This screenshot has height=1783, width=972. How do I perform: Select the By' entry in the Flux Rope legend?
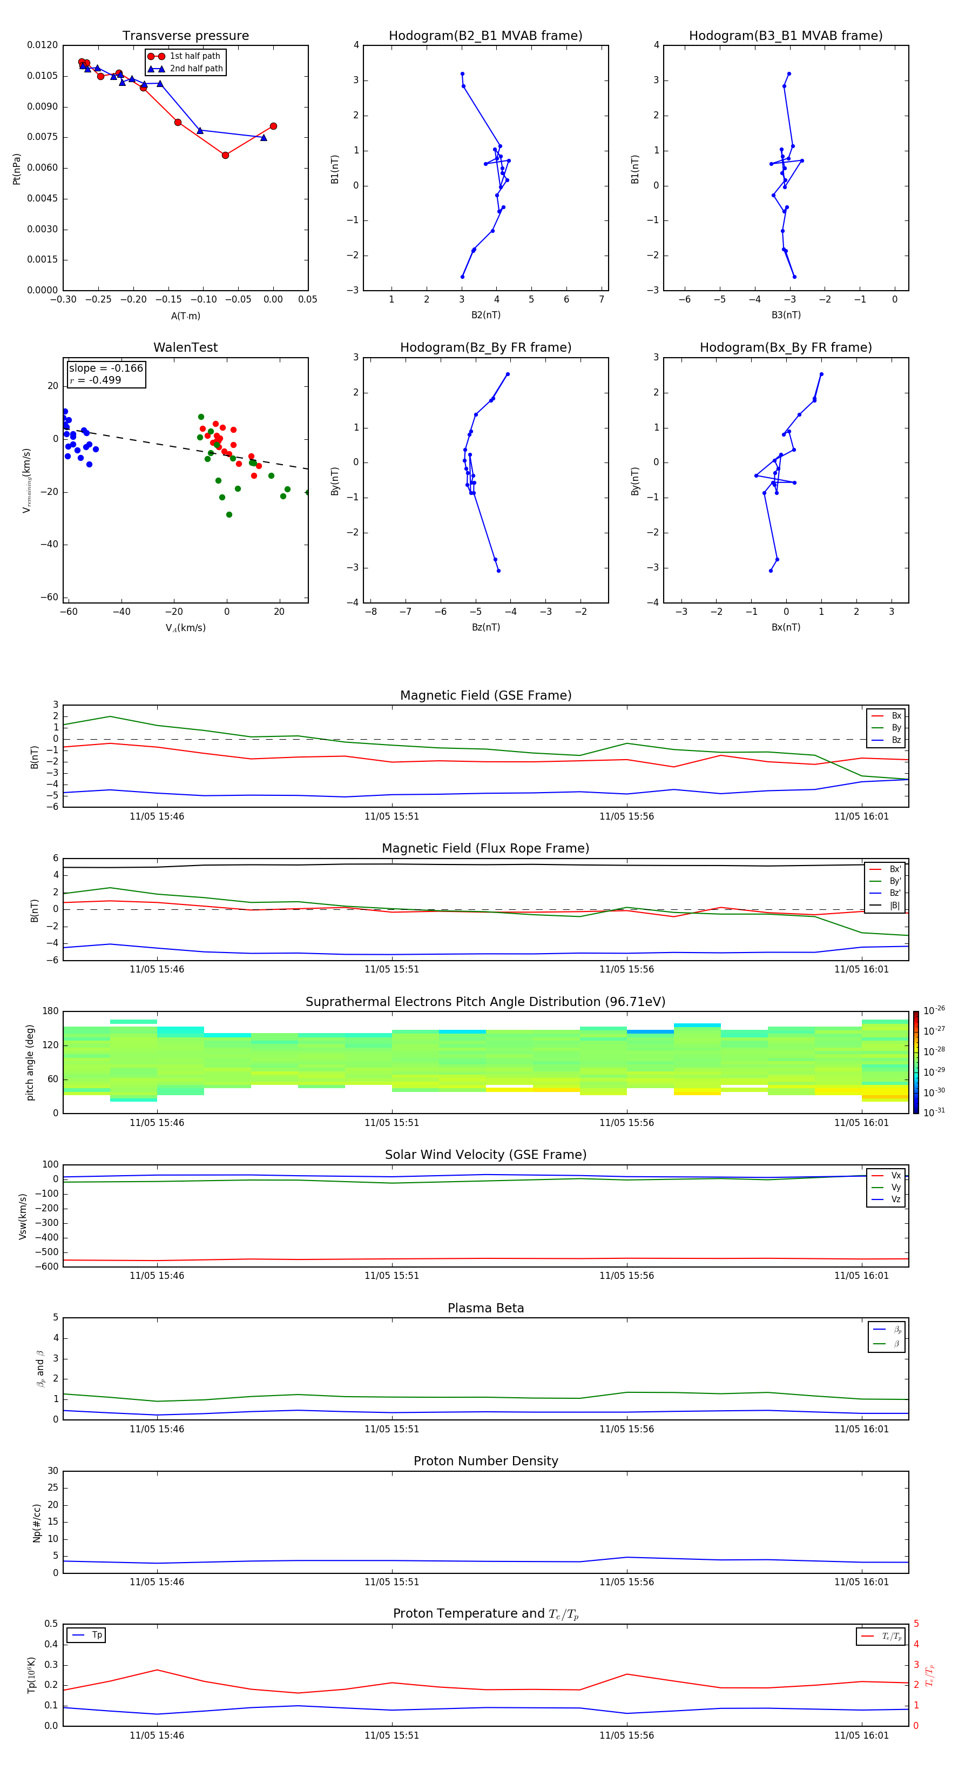tap(885, 881)
